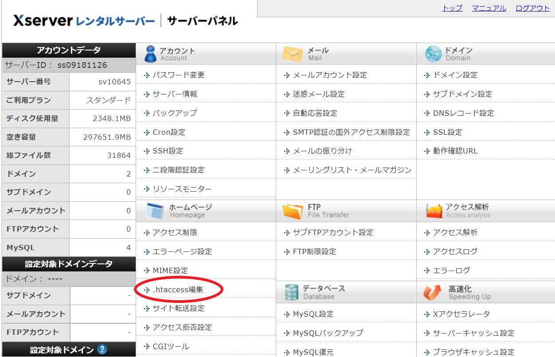
Task: Click the Speeding Up arrow icon
Action: click(433, 292)
